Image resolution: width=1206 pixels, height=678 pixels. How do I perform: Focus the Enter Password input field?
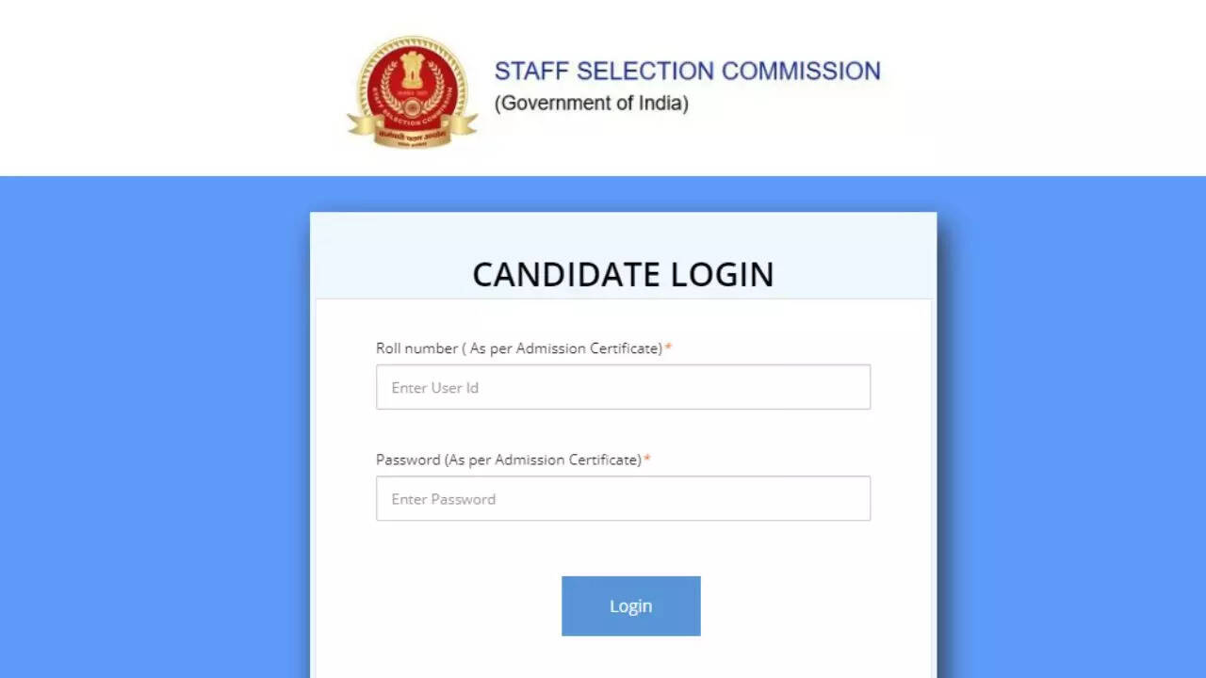coord(623,498)
